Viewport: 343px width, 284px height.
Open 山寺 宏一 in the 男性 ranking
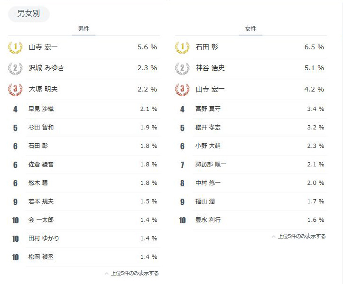43,47
